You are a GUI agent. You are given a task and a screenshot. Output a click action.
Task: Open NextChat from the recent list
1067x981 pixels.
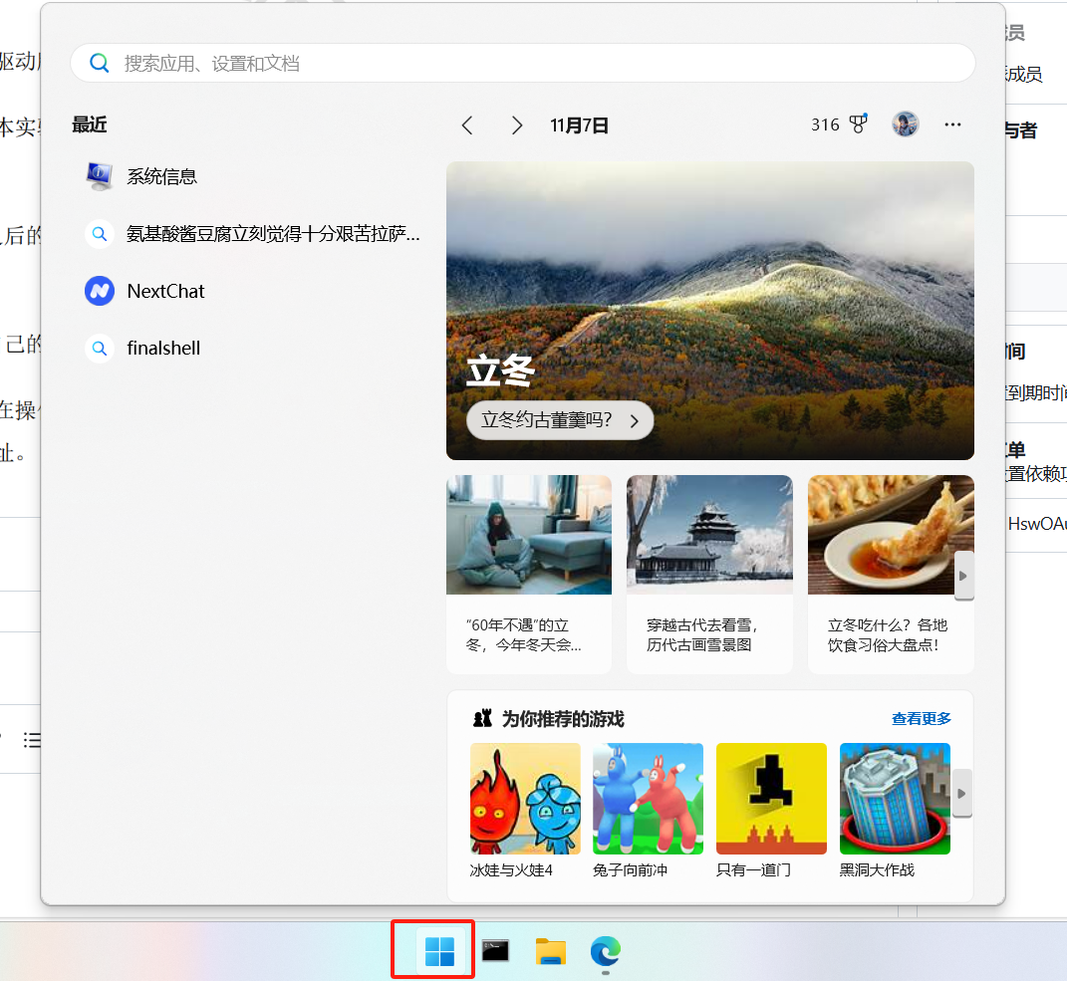click(165, 291)
